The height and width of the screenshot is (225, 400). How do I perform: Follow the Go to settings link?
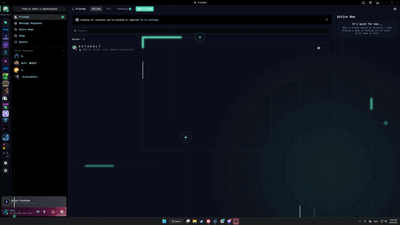pos(149,20)
